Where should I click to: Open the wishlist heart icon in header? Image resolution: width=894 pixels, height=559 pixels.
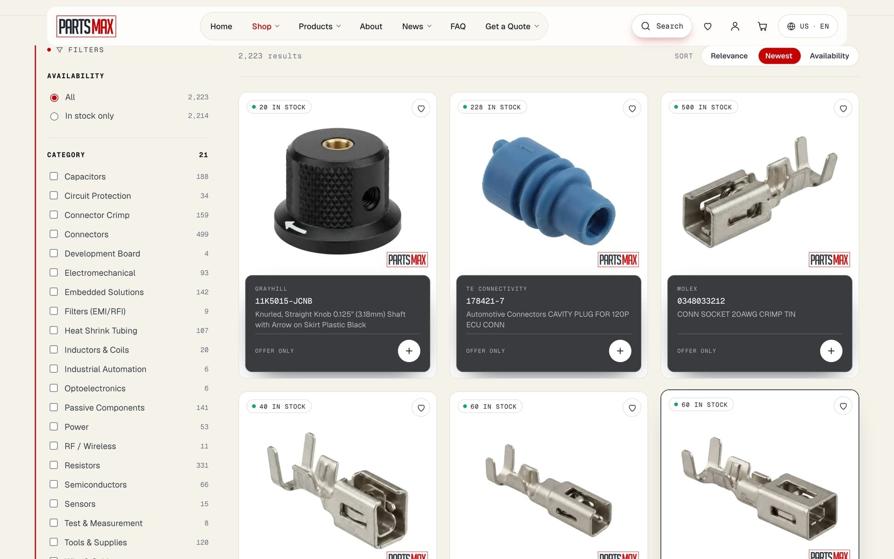pyautogui.click(x=707, y=27)
